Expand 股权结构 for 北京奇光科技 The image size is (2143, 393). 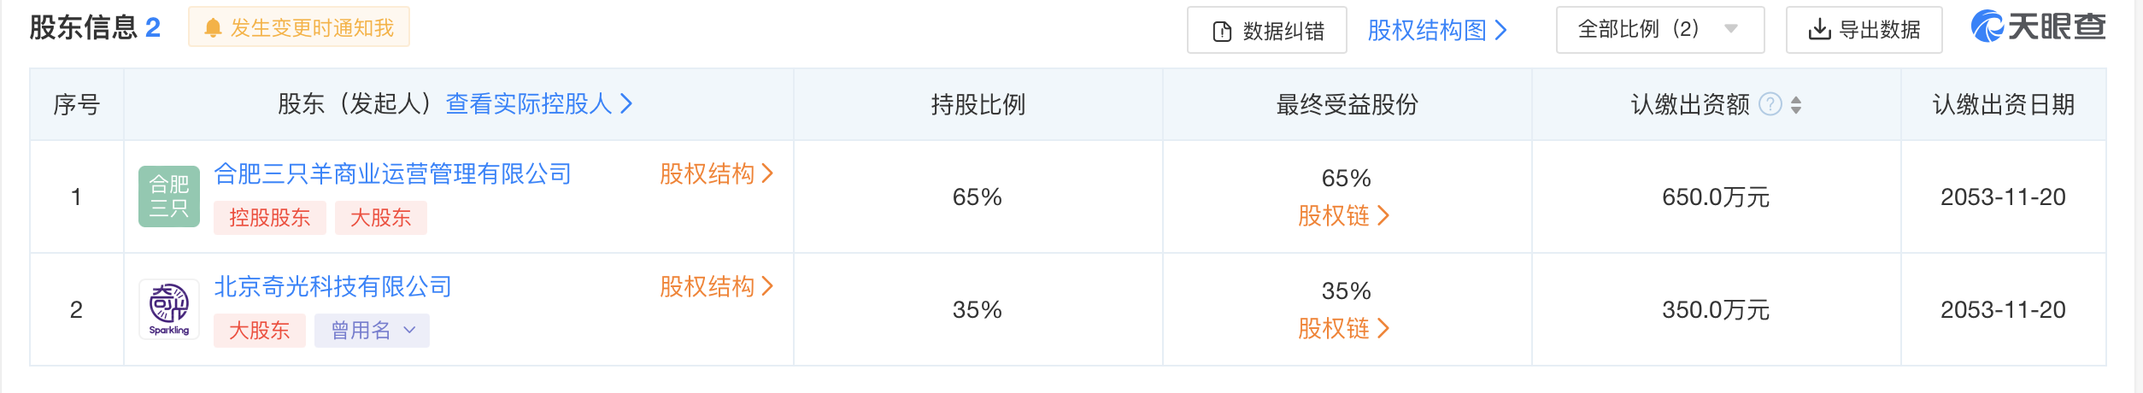click(716, 287)
